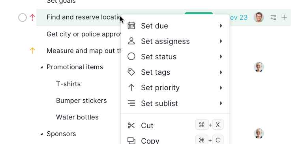
Task: Mark Find and reserve location task complete
Action: (x=22, y=17)
